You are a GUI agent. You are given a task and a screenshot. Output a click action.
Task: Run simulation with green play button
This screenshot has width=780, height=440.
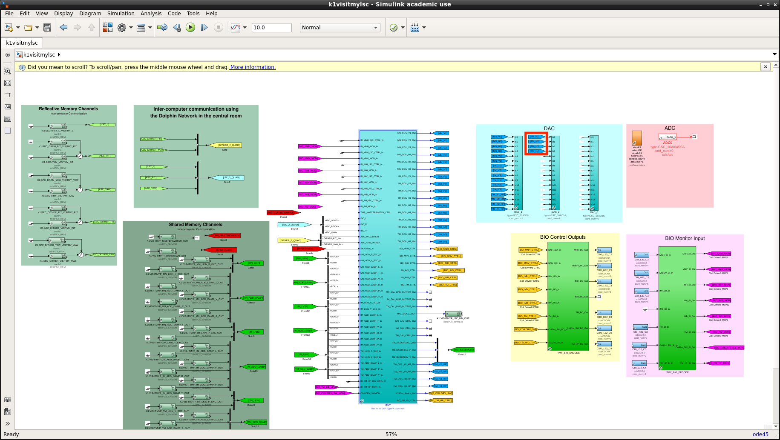[190, 28]
